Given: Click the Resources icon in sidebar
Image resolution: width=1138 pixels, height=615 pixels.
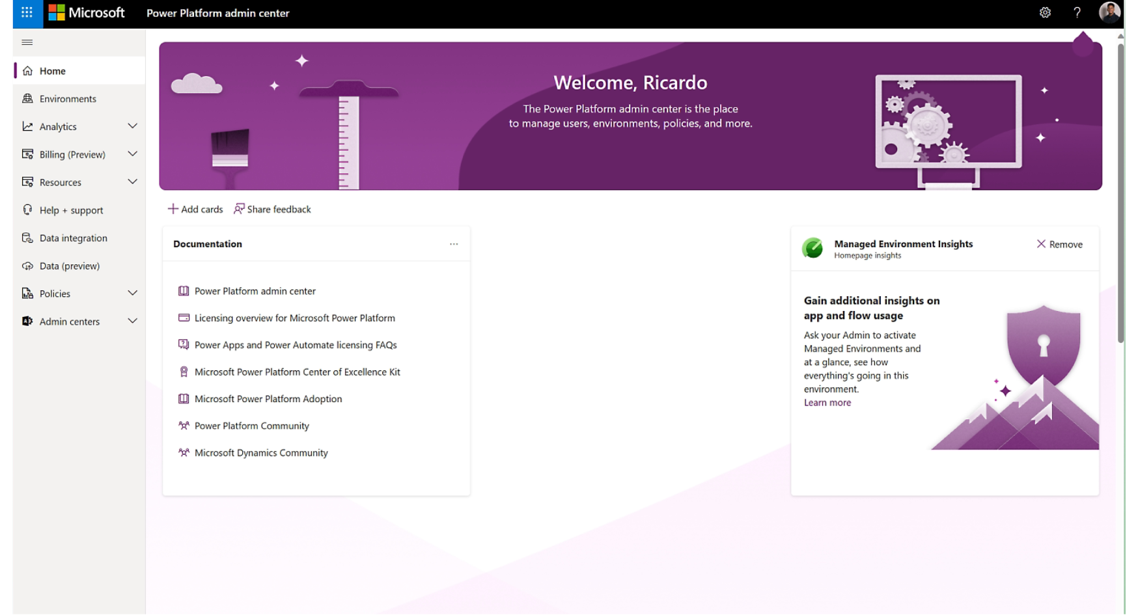Looking at the screenshot, I should 27,182.
